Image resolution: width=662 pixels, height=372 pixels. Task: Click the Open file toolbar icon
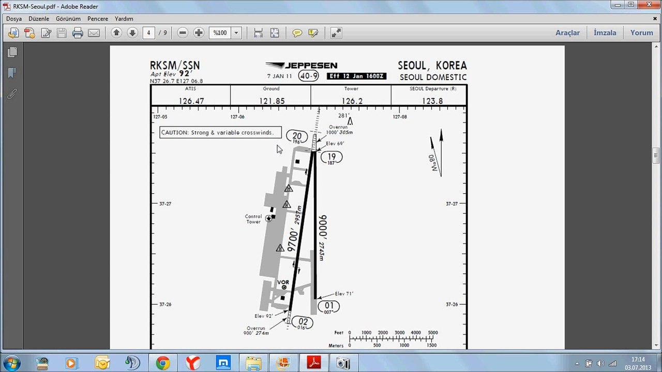(13, 33)
